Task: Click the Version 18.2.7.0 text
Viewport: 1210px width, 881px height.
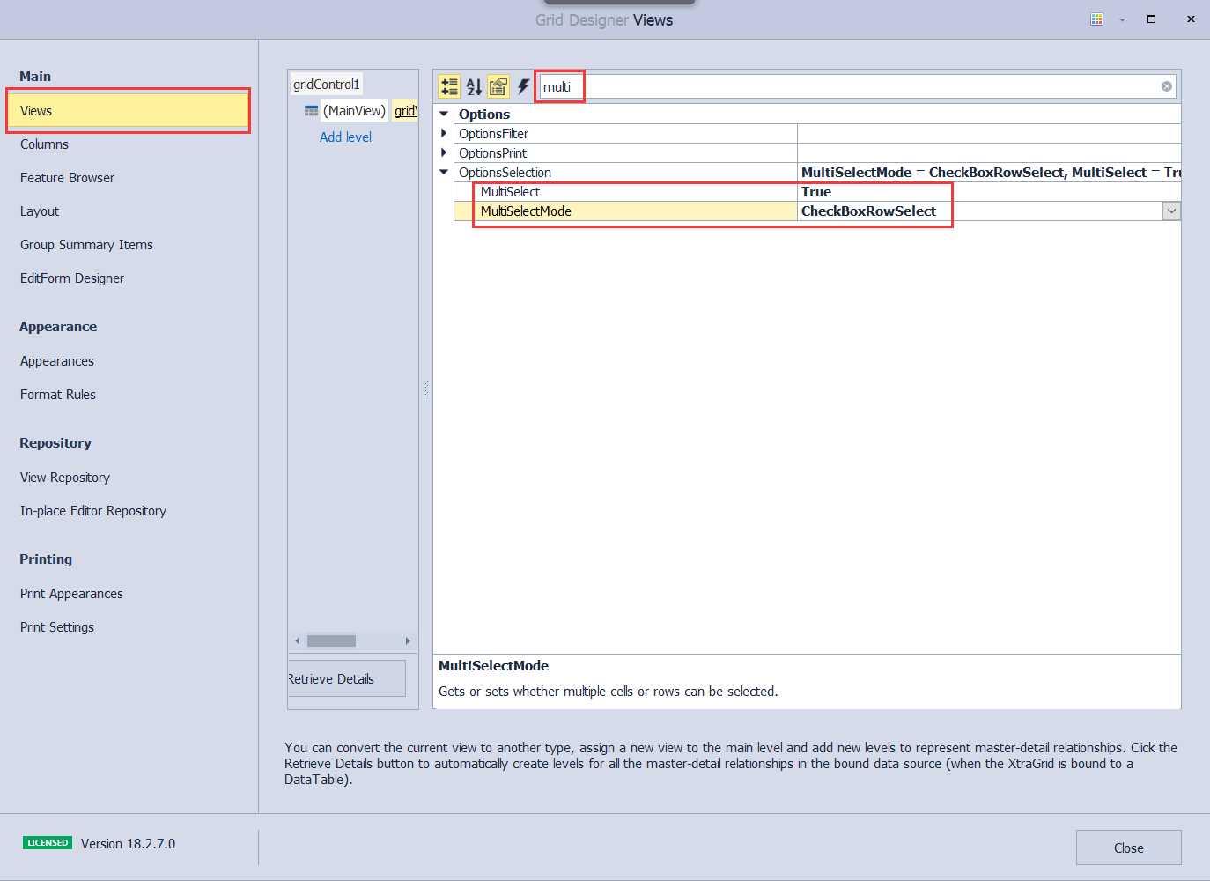Action: pyautogui.click(x=129, y=844)
